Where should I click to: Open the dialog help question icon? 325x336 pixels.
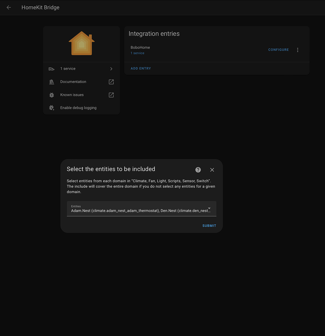click(198, 170)
